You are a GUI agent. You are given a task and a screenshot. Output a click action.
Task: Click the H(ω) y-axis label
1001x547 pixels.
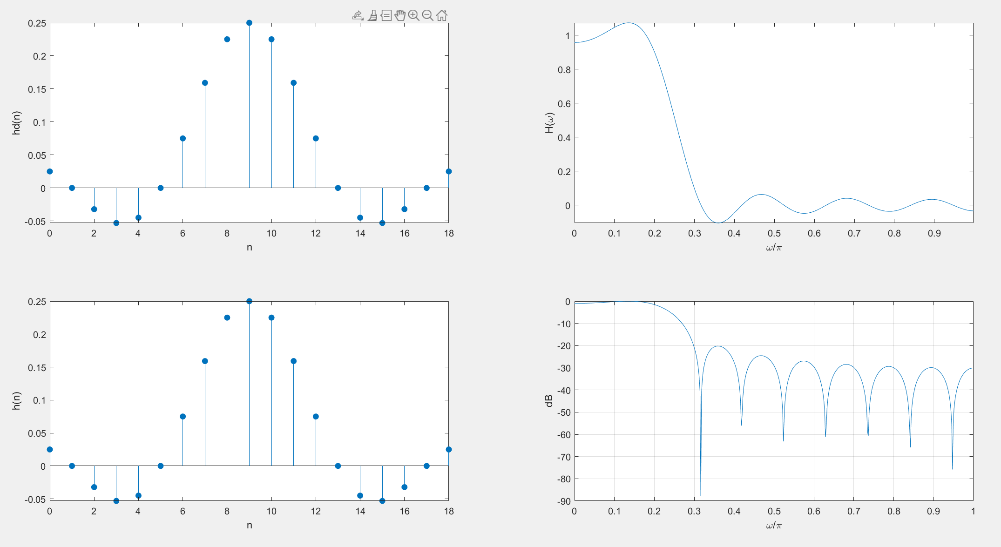549,123
